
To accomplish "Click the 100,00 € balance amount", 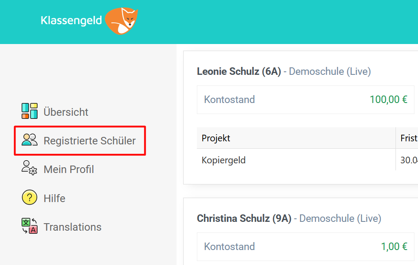I will click(388, 99).
